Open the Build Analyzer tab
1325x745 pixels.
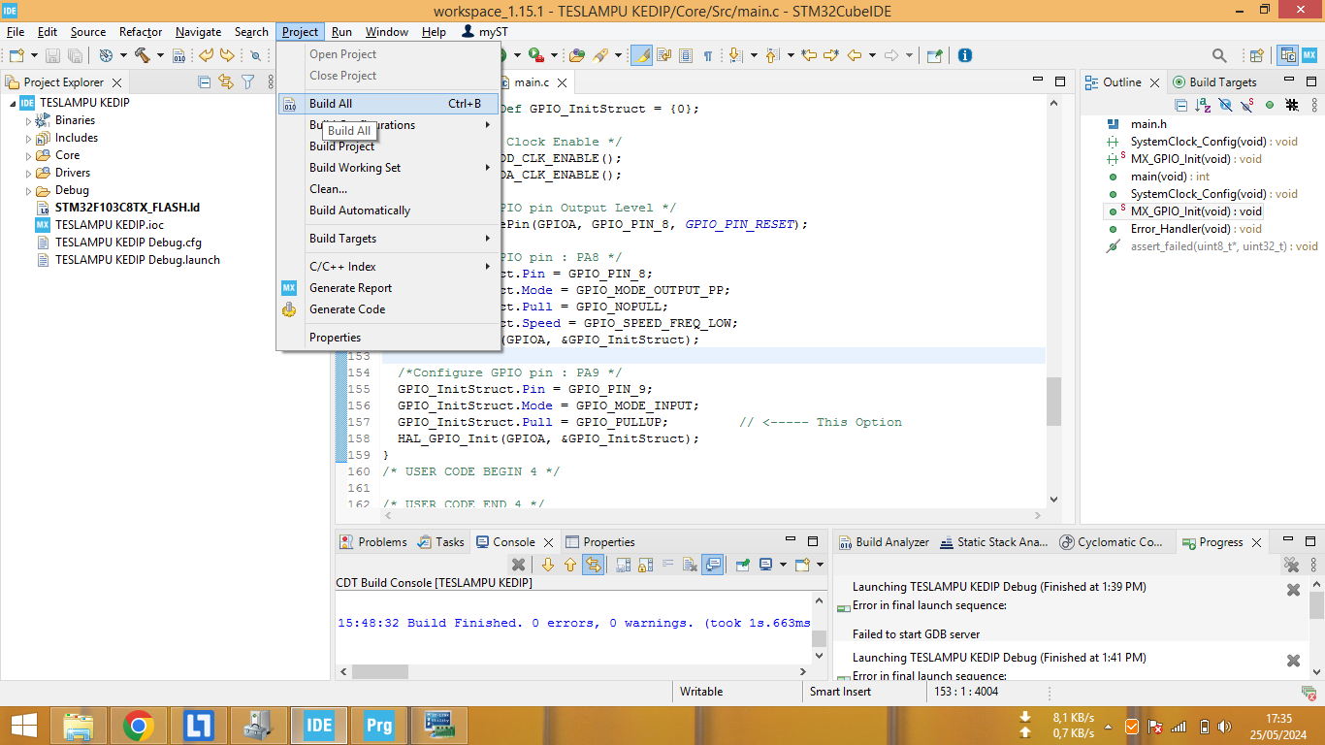click(x=883, y=542)
